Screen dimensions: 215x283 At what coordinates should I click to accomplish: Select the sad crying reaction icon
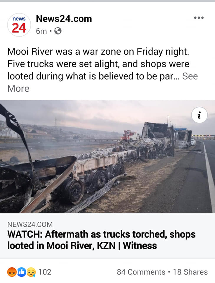click(31, 272)
